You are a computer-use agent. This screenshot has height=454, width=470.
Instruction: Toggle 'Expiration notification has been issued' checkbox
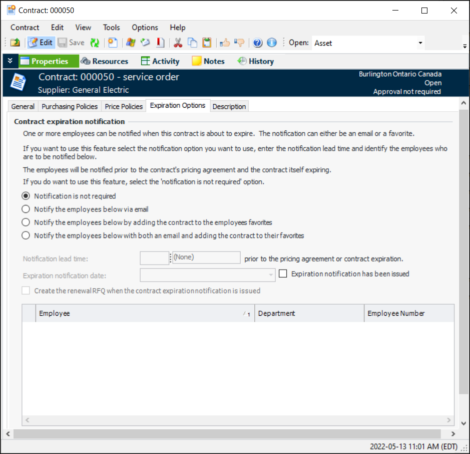283,274
